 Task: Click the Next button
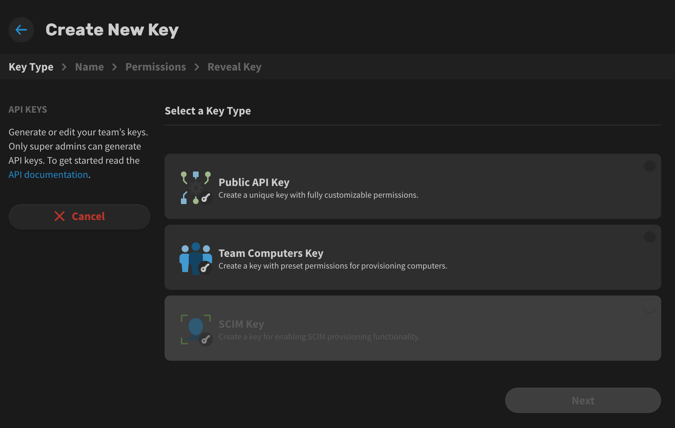click(583, 400)
